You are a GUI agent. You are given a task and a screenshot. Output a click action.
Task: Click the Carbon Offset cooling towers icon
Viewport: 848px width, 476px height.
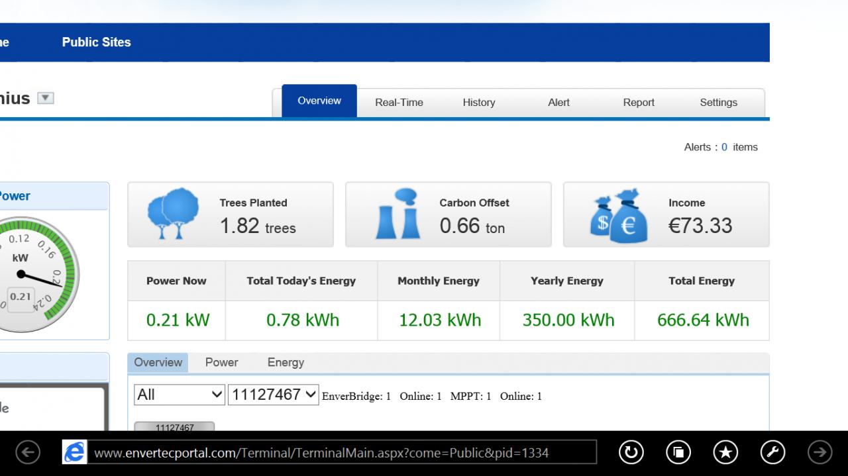[398, 214]
